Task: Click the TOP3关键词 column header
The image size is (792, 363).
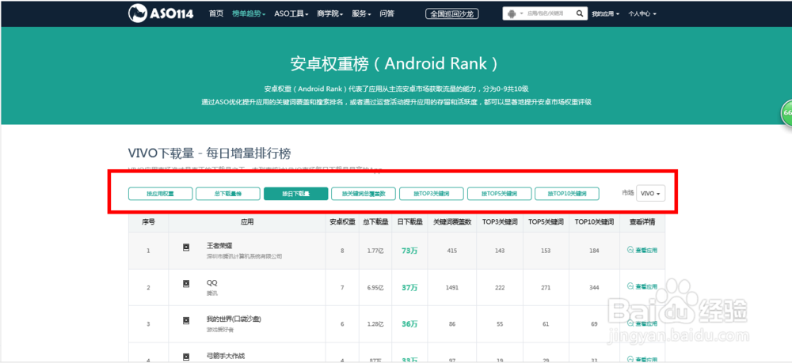Action: tap(500, 221)
